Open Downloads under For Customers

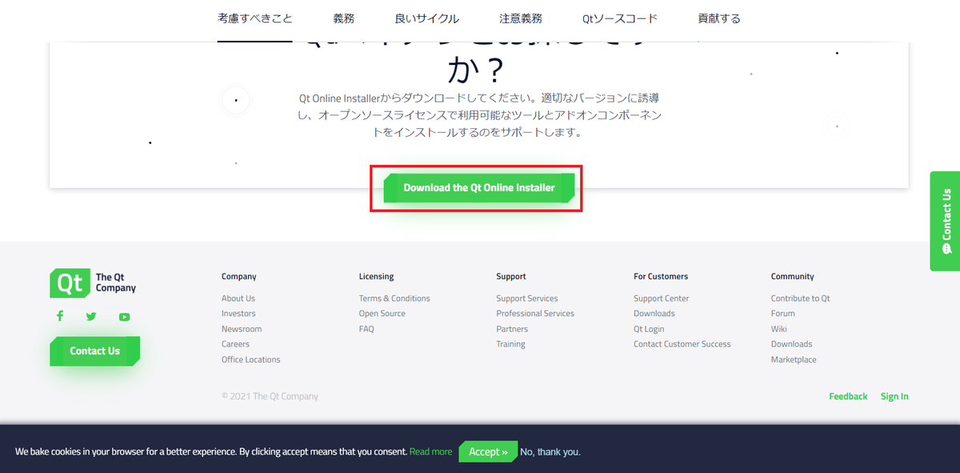[x=654, y=314]
